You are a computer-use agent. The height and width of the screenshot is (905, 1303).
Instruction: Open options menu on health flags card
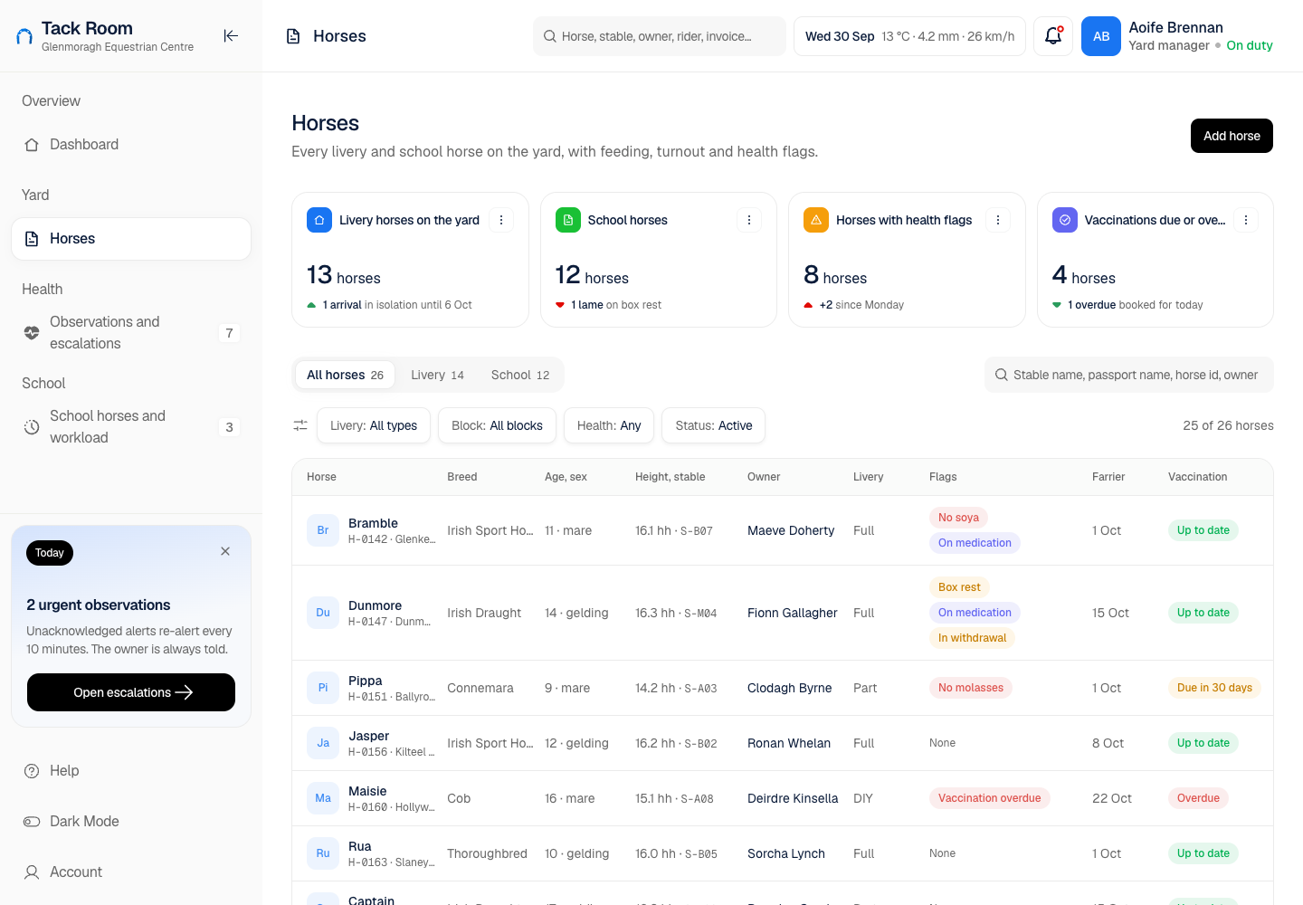[x=998, y=220]
